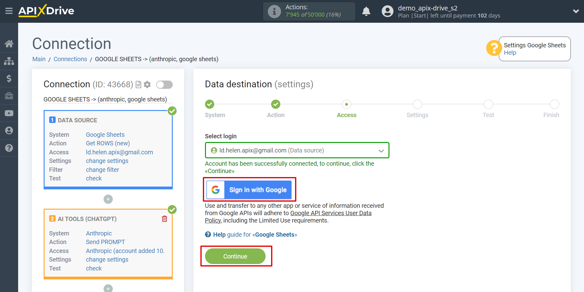The image size is (584, 292).
Task: Click the Continue button
Action: tap(235, 256)
